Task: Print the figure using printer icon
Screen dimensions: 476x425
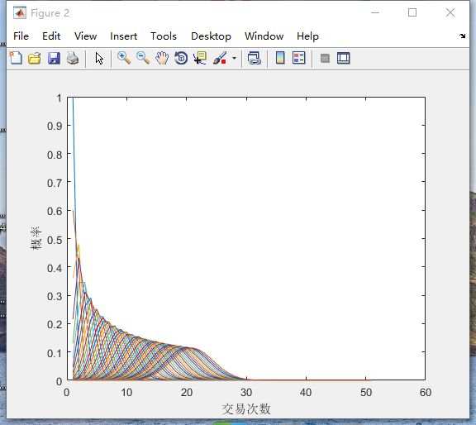Action: click(x=73, y=58)
